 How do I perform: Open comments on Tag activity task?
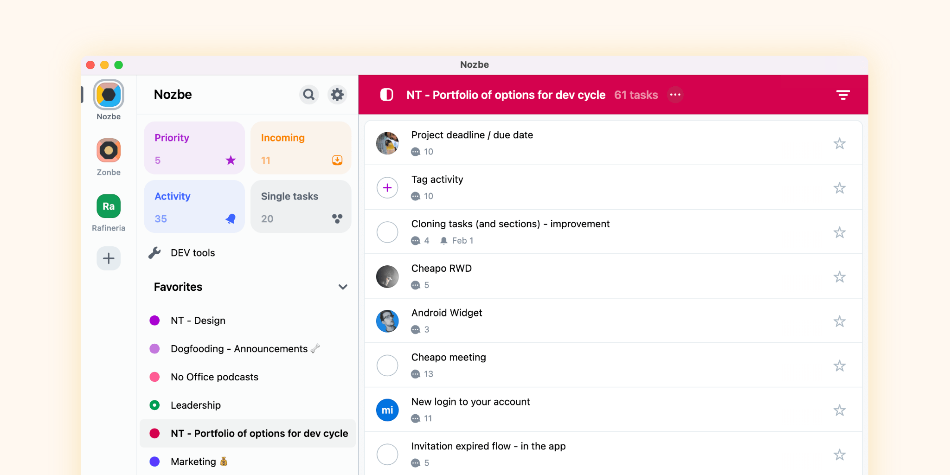coord(422,196)
